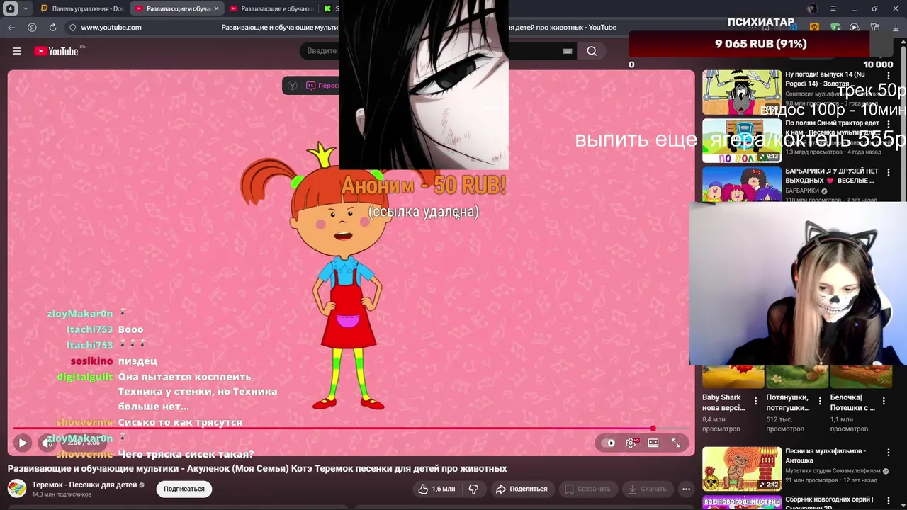The image size is (907, 510).
Task: Click the video play extension icon in toolbar
Action: [x=855, y=27]
